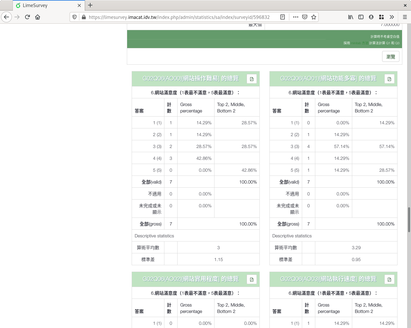Image resolution: width=411 pixels, height=328 pixels.
Task: Click the browser Forward arrow button
Action: pos(17,17)
